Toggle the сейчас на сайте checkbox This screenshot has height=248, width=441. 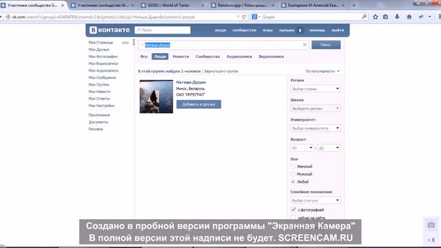293,218
